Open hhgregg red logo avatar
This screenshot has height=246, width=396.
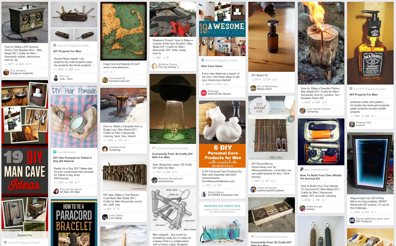(204, 93)
